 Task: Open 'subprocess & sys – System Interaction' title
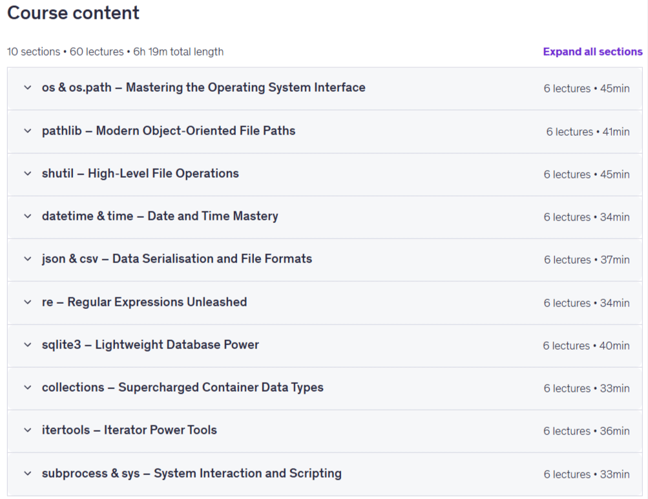pos(192,473)
